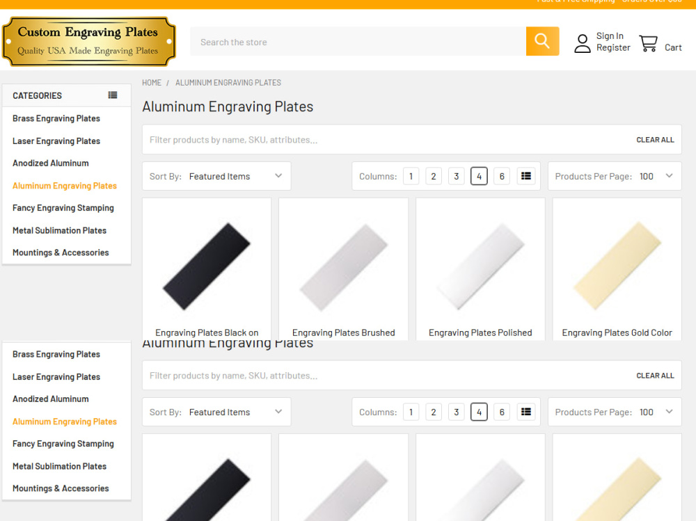Image resolution: width=696 pixels, height=521 pixels.
Task: Open Anodized Aluminum in lower category list
Action: point(51,399)
